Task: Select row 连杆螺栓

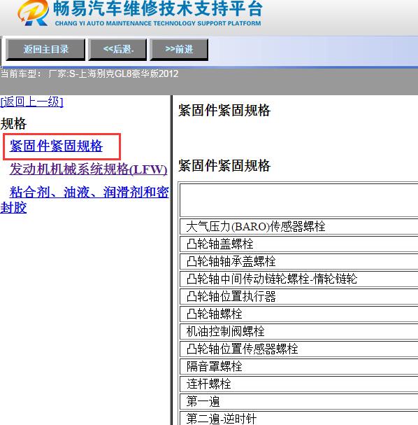Action: pos(298,384)
